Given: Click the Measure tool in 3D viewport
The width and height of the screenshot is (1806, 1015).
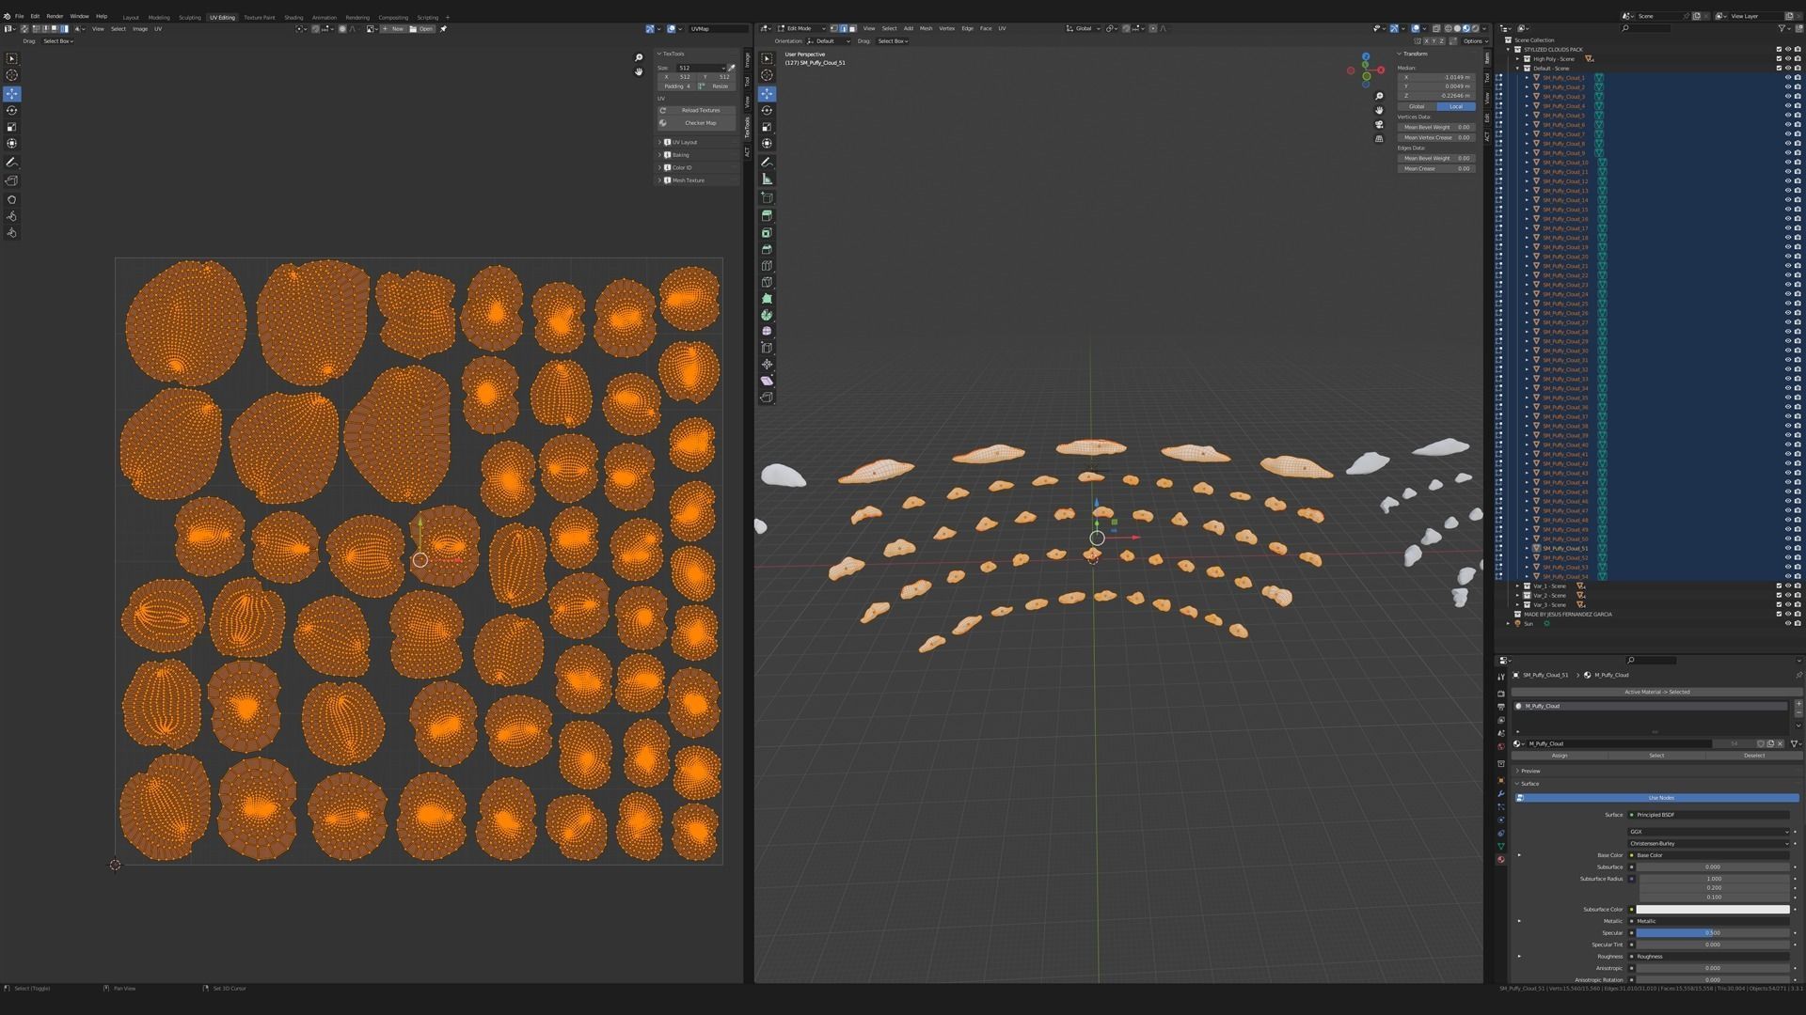Looking at the screenshot, I should [767, 179].
